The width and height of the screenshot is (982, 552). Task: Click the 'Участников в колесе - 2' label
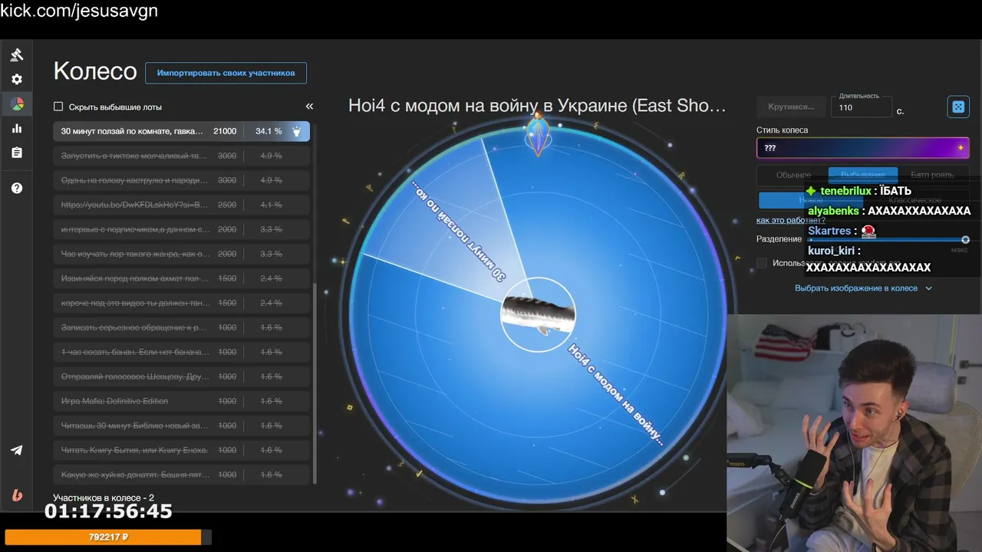click(104, 498)
